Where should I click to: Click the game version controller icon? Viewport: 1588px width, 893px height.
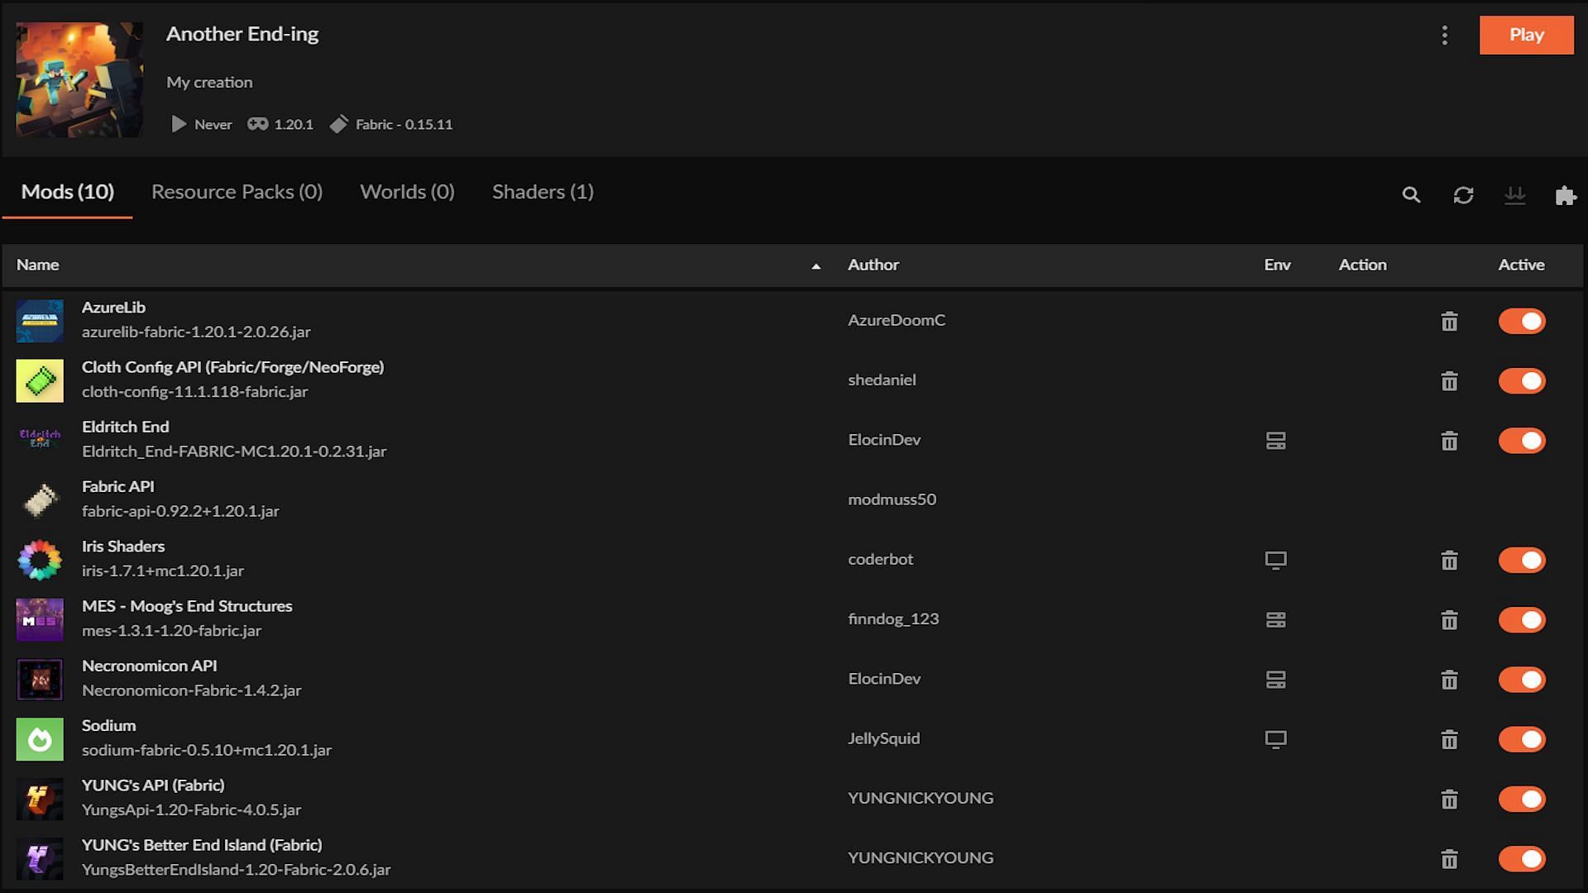tap(258, 124)
